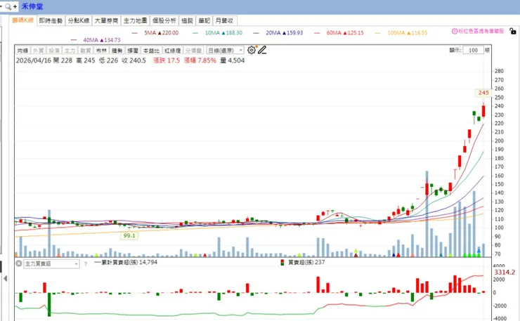Screen dimensions: 520x321
Task: Select the pencil drawing tool icon
Action: (x=262, y=50)
